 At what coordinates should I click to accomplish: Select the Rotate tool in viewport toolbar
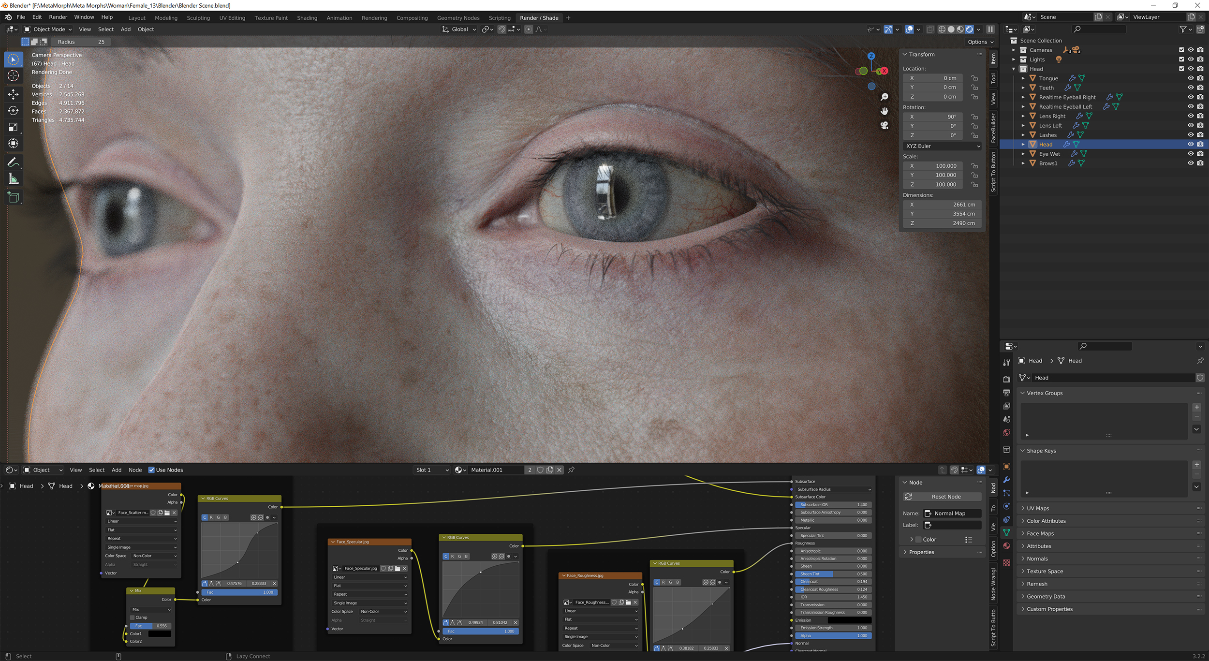pyautogui.click(x=13, y=111)
